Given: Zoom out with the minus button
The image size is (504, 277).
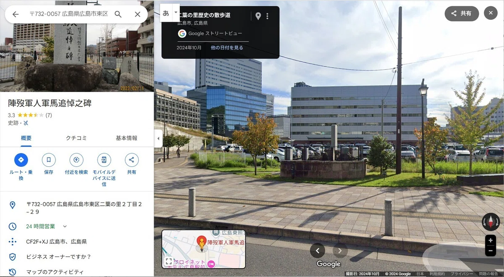Looking at the screenshot, I should [491, 251].
